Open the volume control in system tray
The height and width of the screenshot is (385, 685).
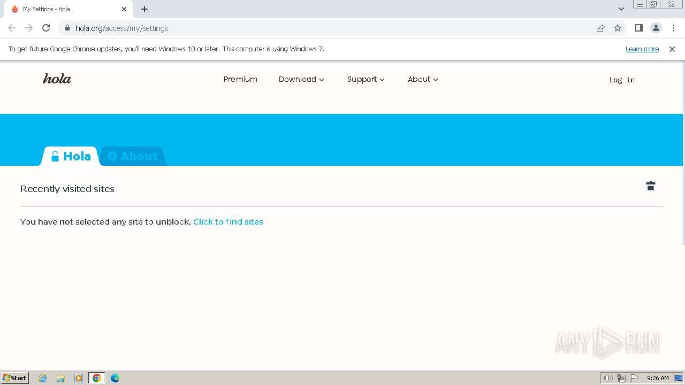pyautogui.click(x=608, y=378)
